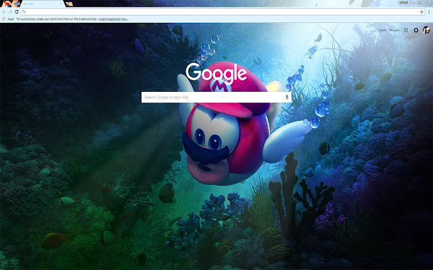Viewport: 433px width, 270px height.
Task: Open the Google apps grid launcher
Action: pyautogui.click(x=406, y=30)
